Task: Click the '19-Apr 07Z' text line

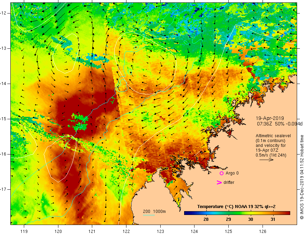Action: coord(267,150)
